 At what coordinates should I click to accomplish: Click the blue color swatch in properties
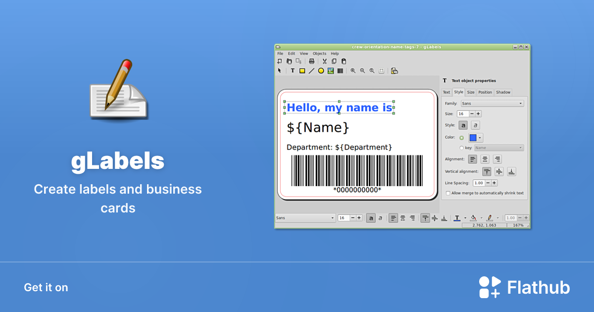tap(473, 138)
